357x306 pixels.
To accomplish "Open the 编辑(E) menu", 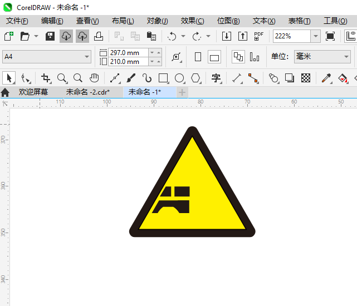I will 52,21.
